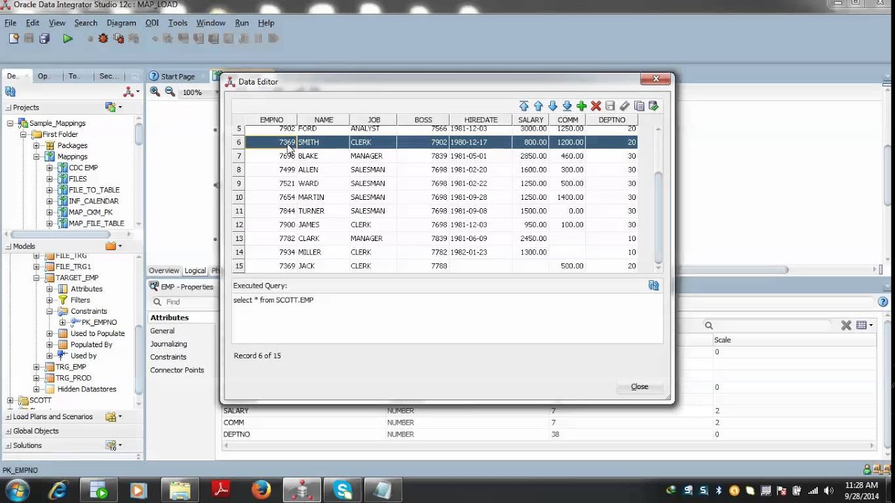Screen dimensions: 895x503
Task: Open the ODI menu
Action: point(152,23)
